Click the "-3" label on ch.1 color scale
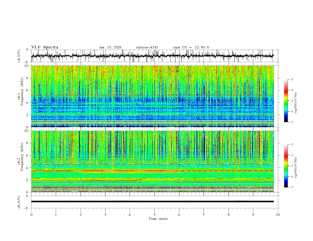This screenshot has width=313, height=241. pos(292,79)
